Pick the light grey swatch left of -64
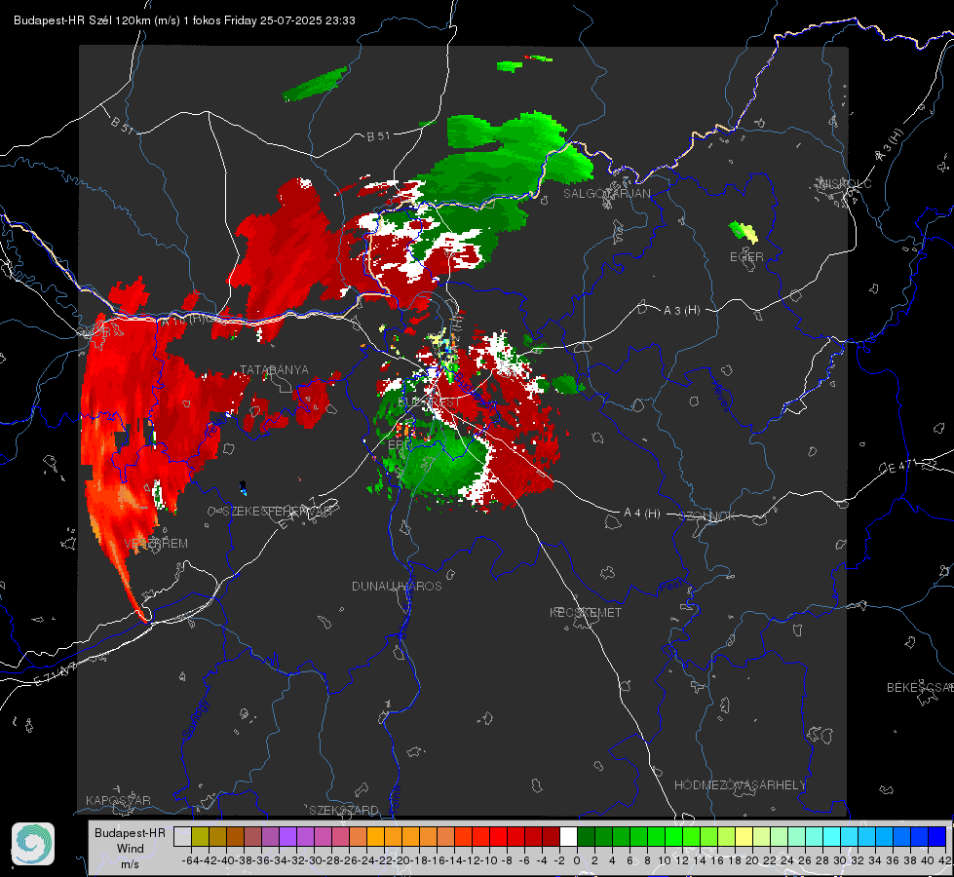Viewport: 954px width, 877px height. (x=182, y=836)
